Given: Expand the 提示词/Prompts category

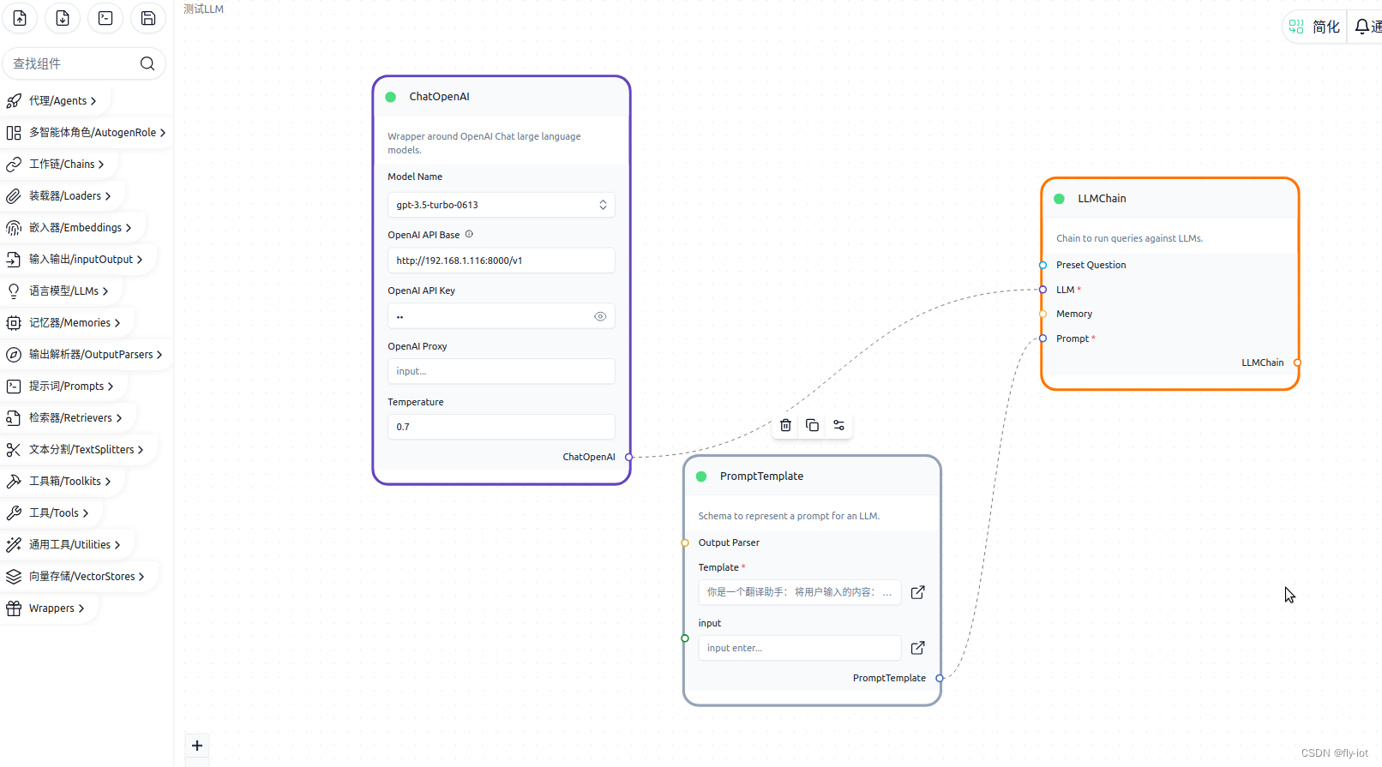Looking at the screenshot, I should (x=63, y=386).
